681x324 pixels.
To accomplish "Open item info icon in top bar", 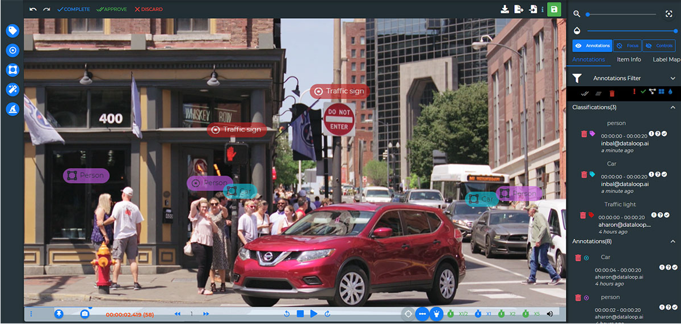I will click(543, 10).
